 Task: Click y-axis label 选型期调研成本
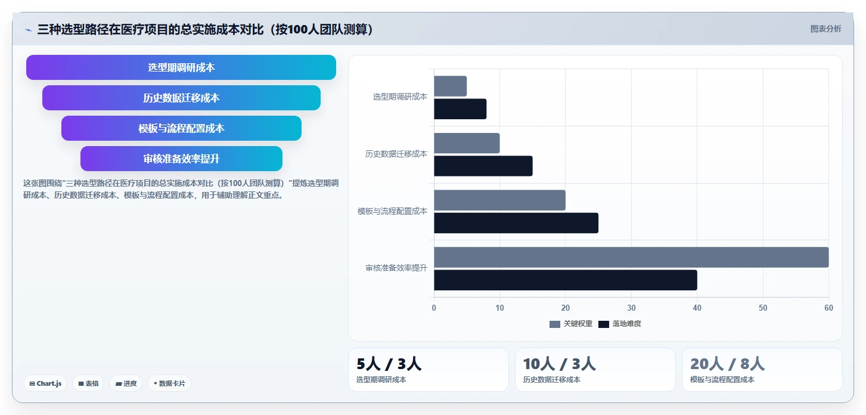tap(400, 97)
